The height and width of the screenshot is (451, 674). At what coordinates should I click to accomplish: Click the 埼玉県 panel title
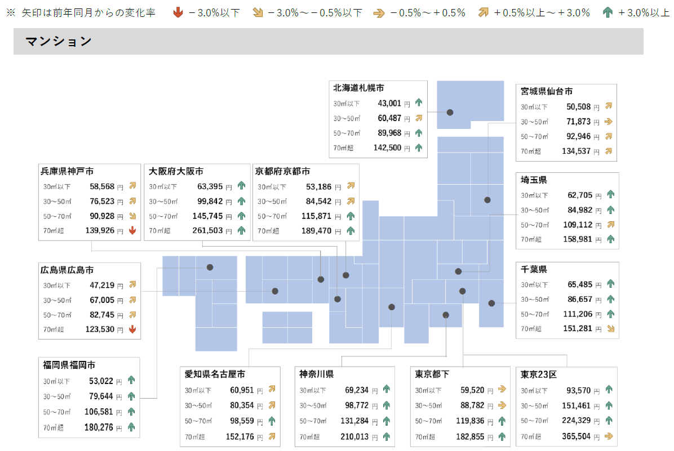[533, 180]
